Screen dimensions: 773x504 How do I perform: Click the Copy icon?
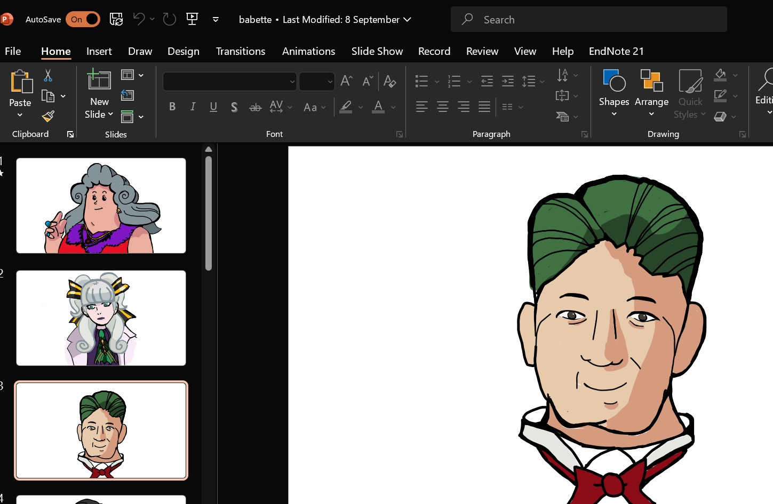tap(48, 96)
